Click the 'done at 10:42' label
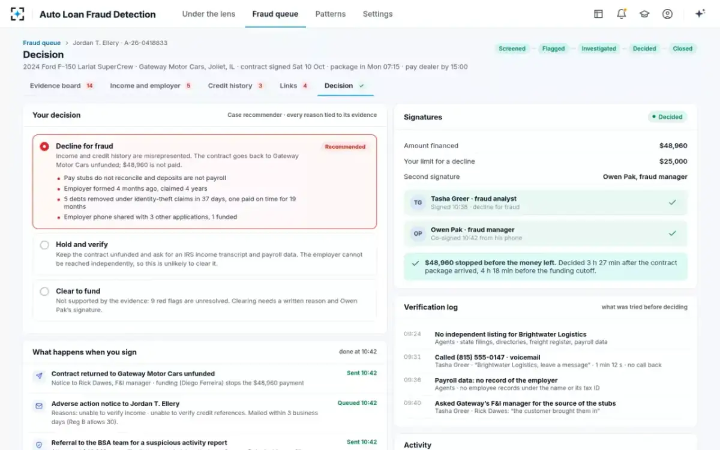Image resolution: width=720 pixels, height=450 pixels. (x=358, y=352)
